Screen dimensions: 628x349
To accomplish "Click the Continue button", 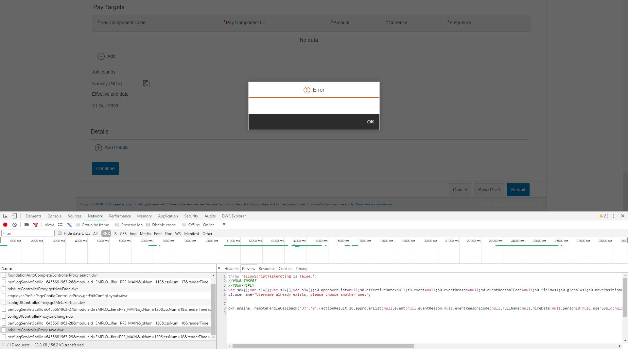I will pos(105,168).
